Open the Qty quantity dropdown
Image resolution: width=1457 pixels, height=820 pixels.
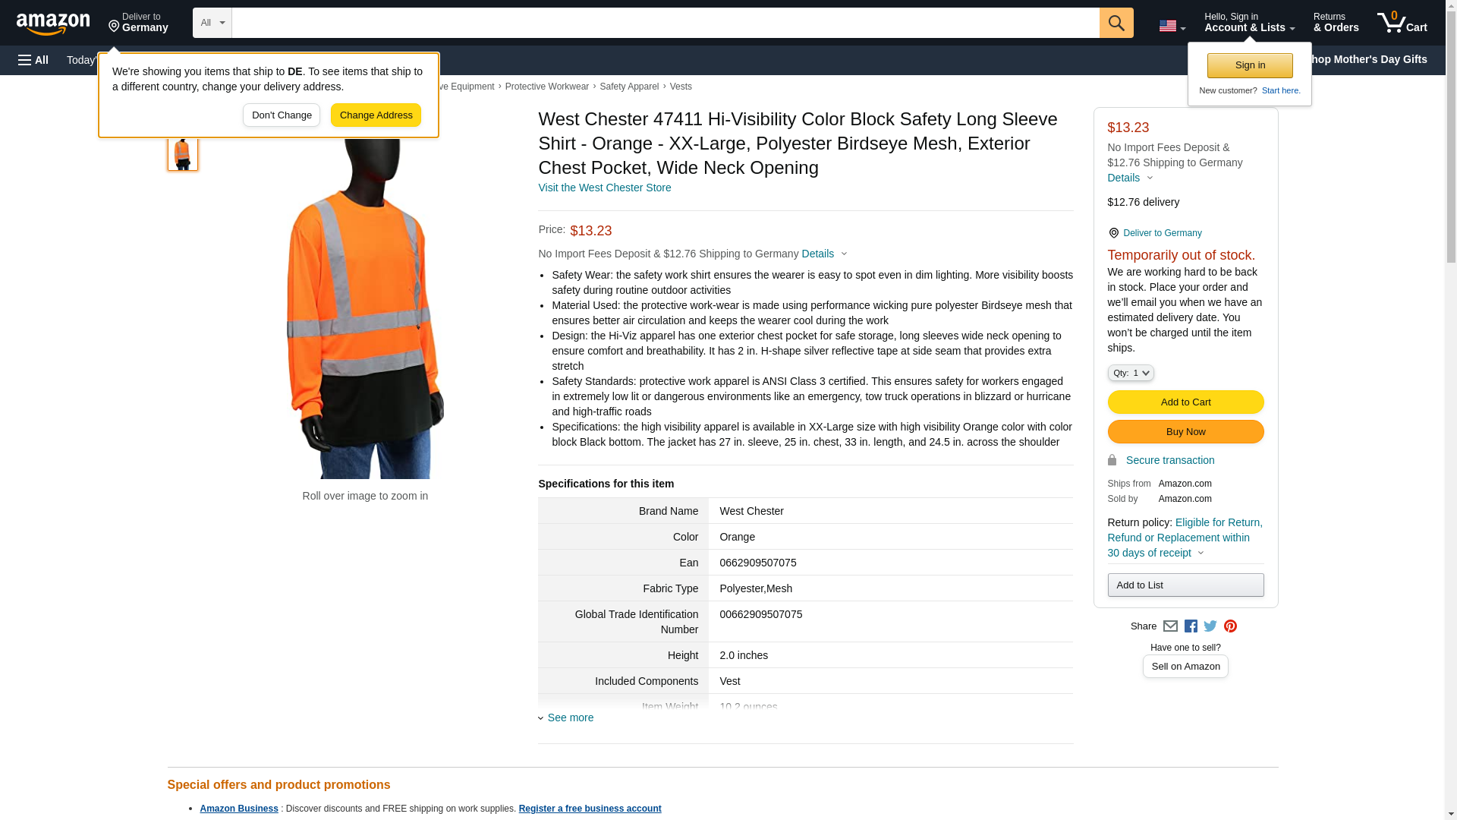click(1130, 373)
